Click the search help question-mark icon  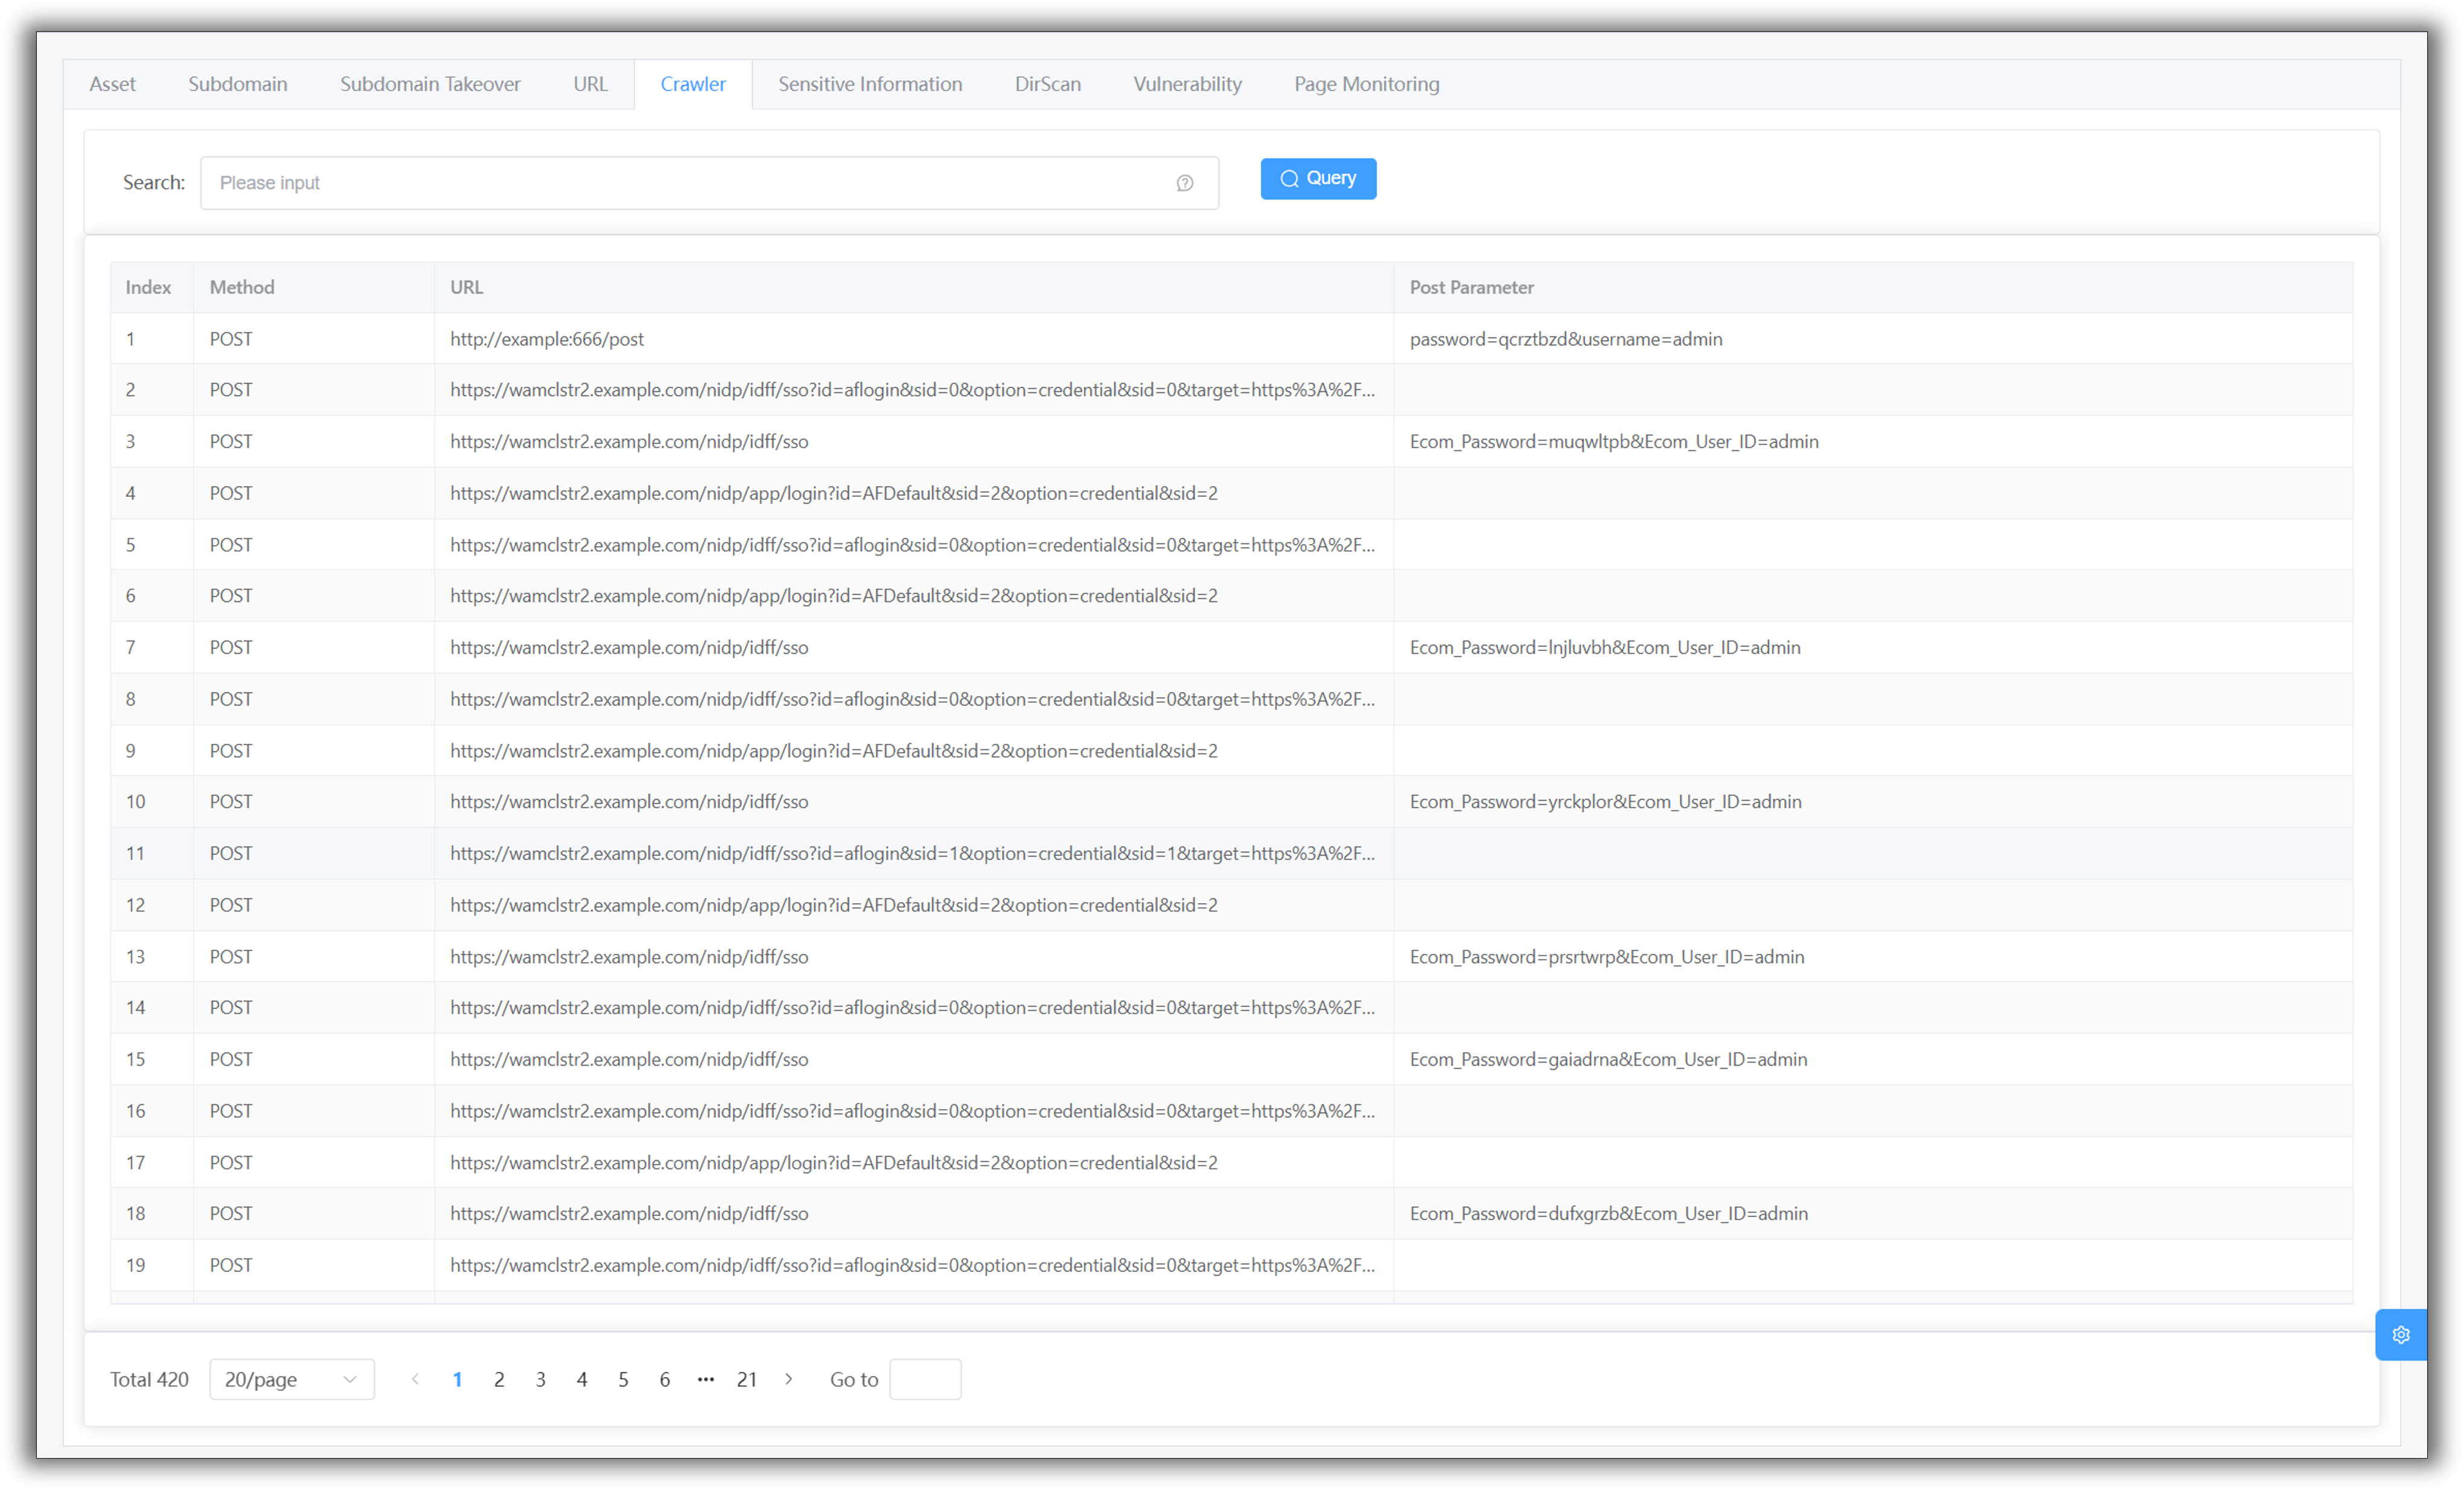(x=1184, y=183)
